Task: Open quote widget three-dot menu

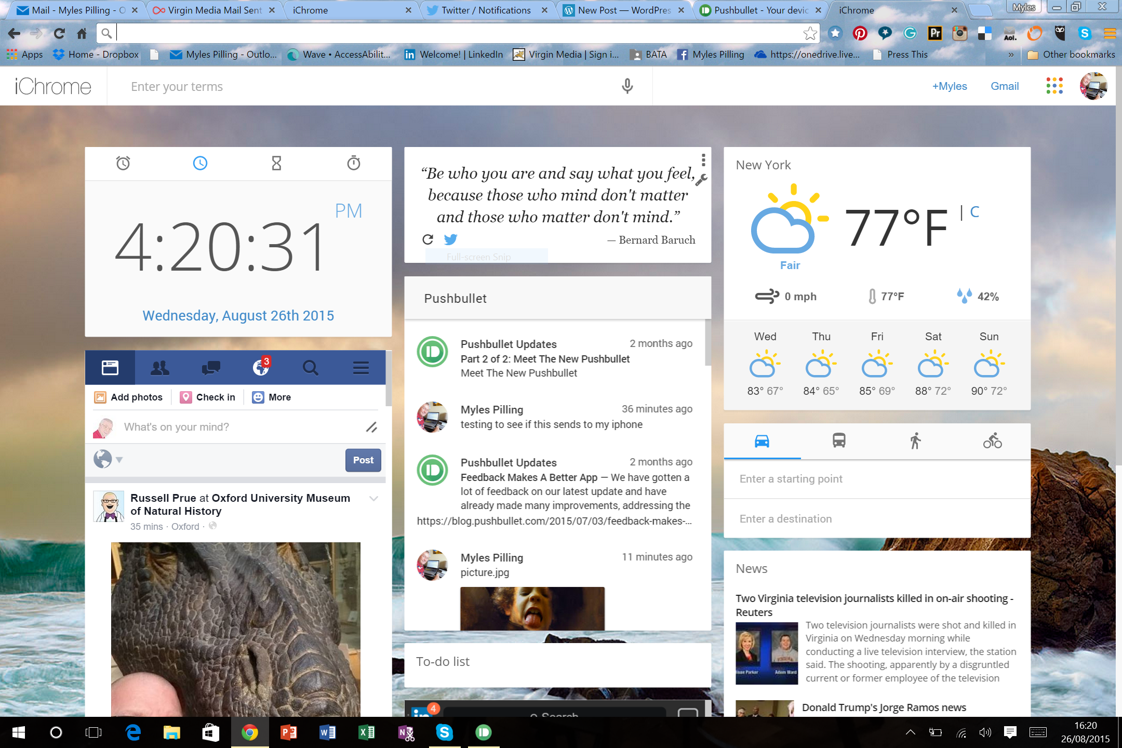Action: (703, 159)
